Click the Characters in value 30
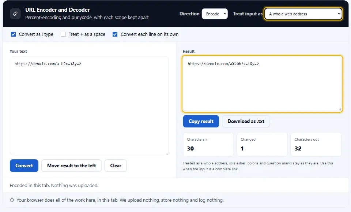 click(190, 149)
